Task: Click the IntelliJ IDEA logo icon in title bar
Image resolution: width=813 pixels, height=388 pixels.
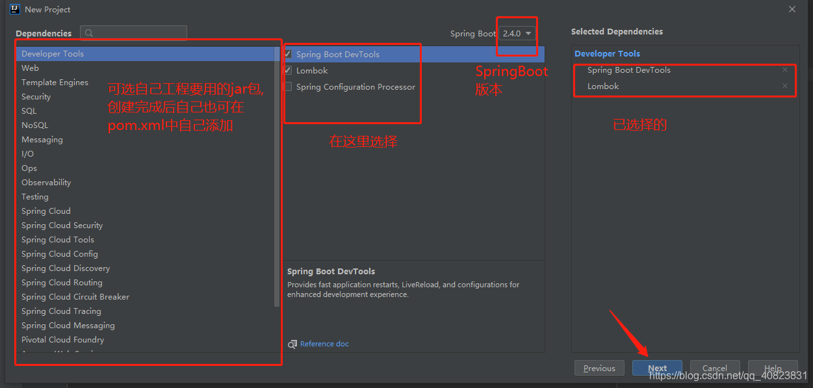Action: (14, 9)
